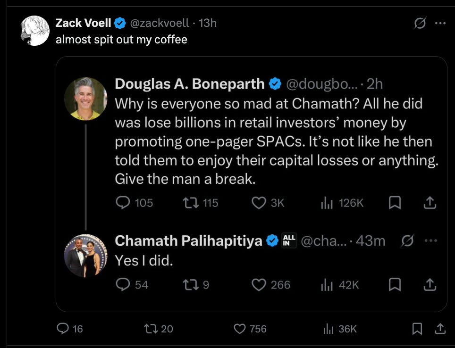455x348 pixels.
Task: View analytics for Zack Voell's tweet
Action: tap(328, 329)
